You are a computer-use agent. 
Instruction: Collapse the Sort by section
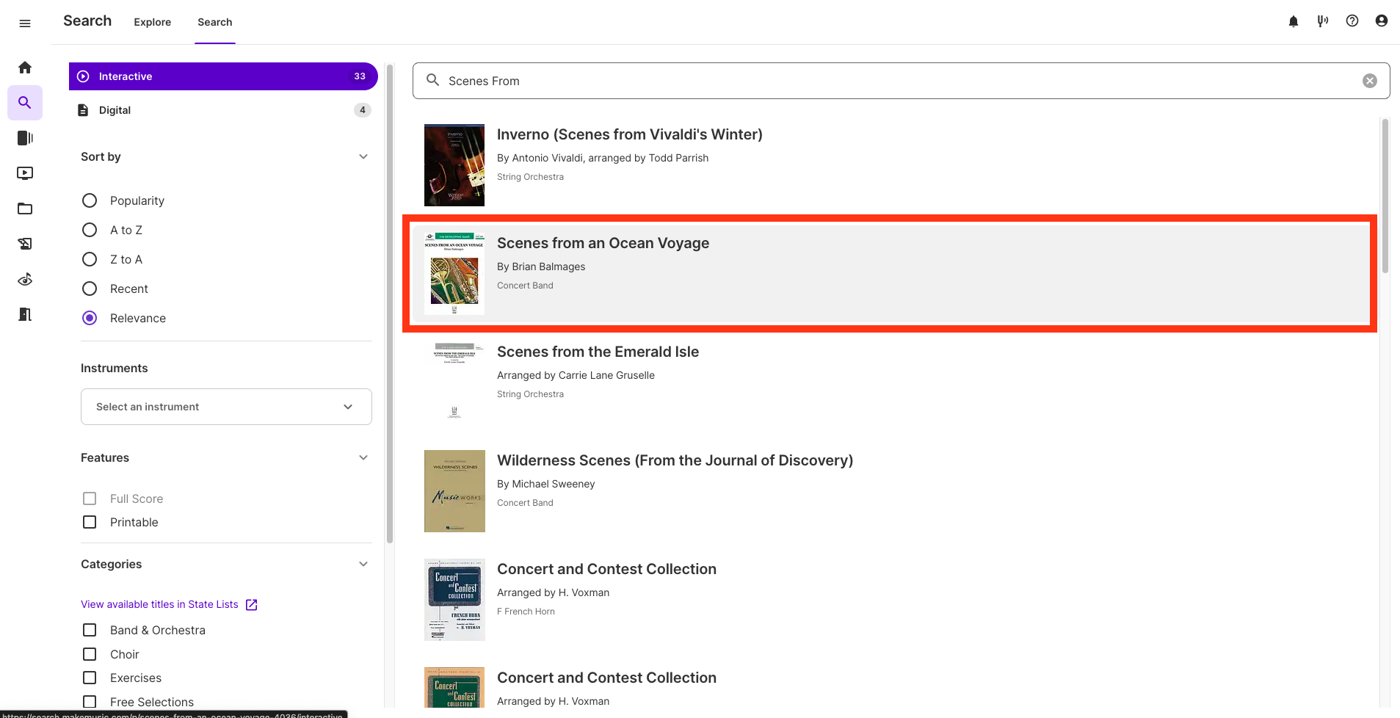pos(363,156)
